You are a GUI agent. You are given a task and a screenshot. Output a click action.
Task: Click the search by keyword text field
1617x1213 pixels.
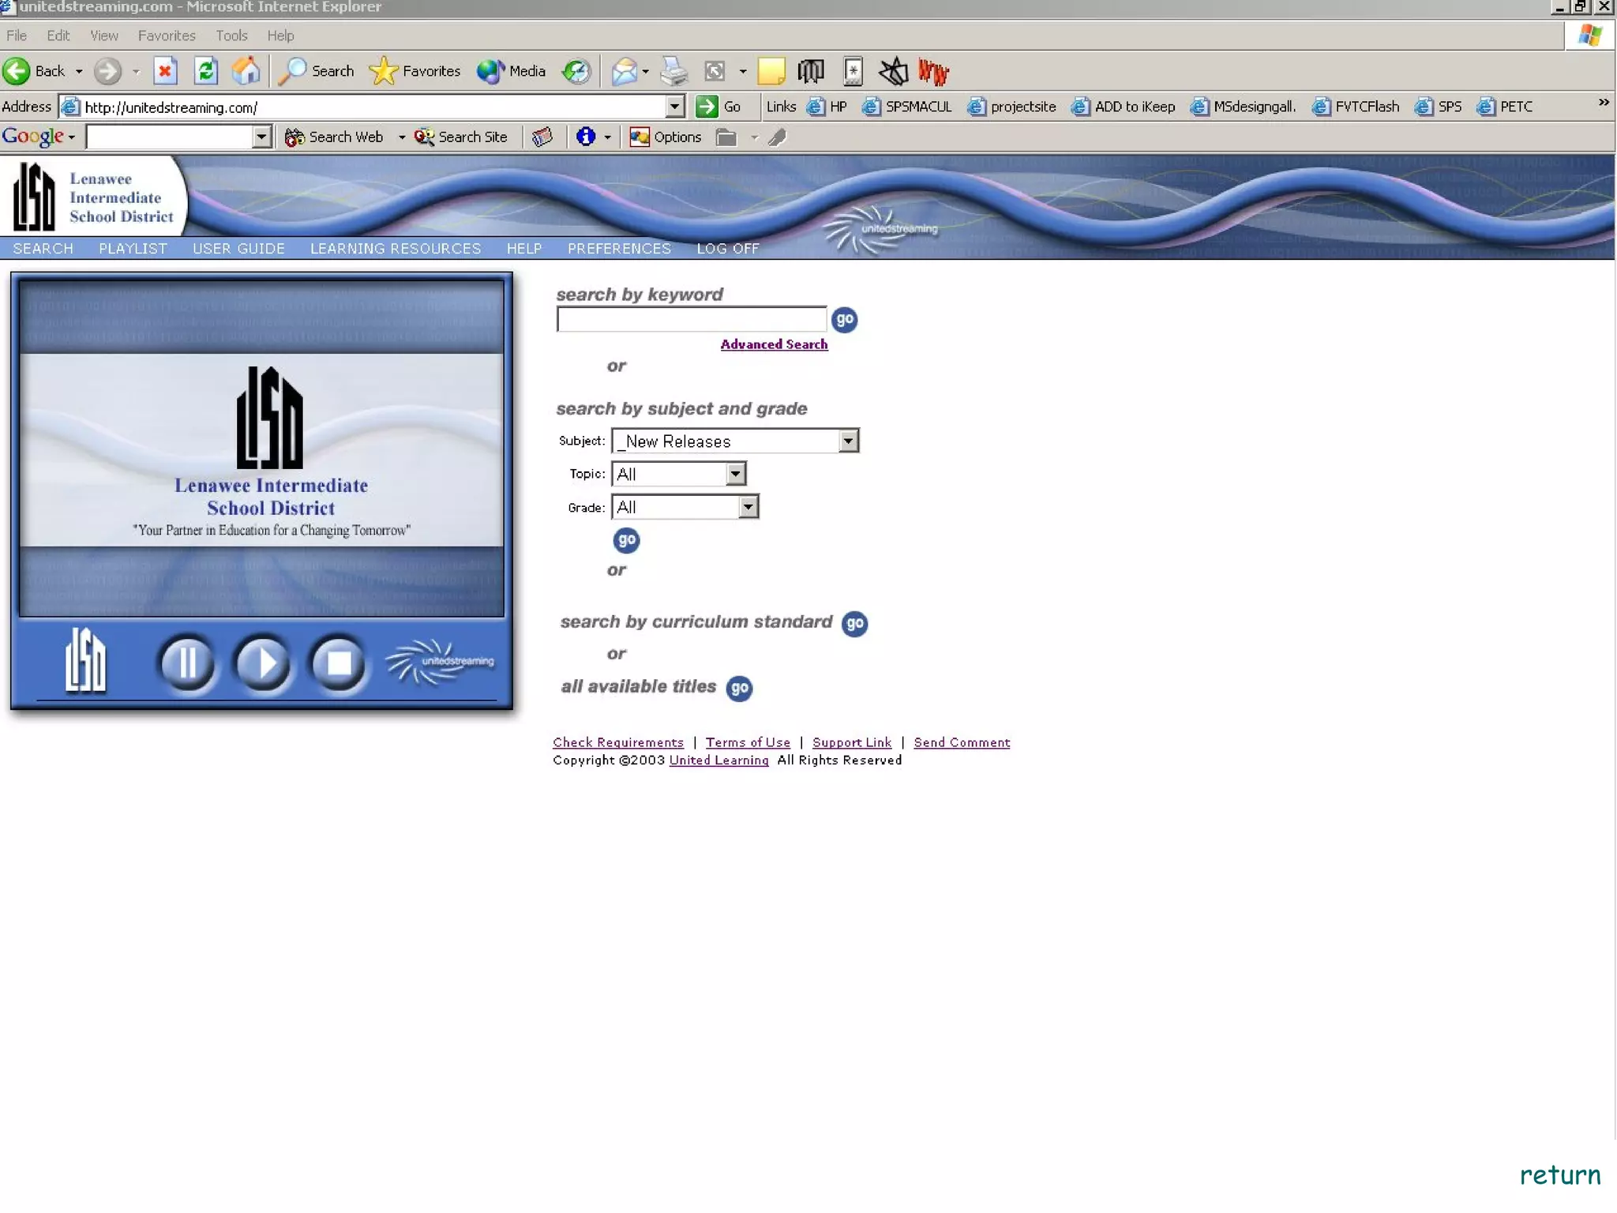691,320
